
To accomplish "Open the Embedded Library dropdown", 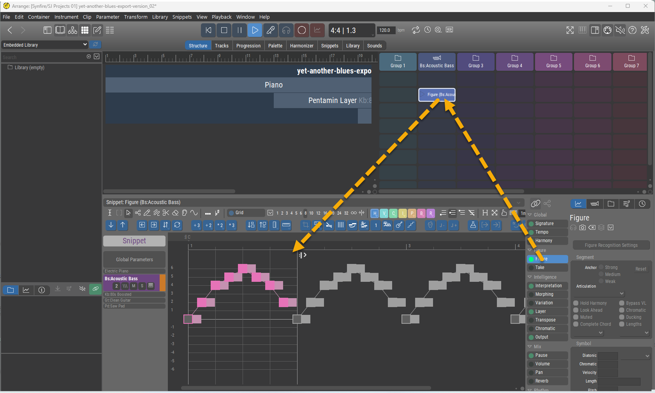I will pos(45,45).
